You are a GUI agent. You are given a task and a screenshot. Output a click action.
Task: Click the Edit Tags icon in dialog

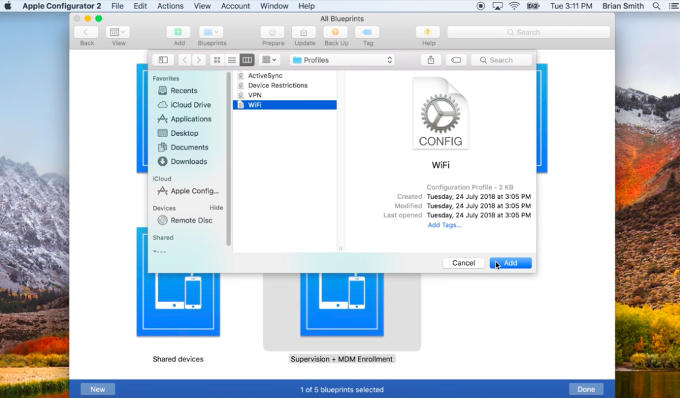[456, 60]
